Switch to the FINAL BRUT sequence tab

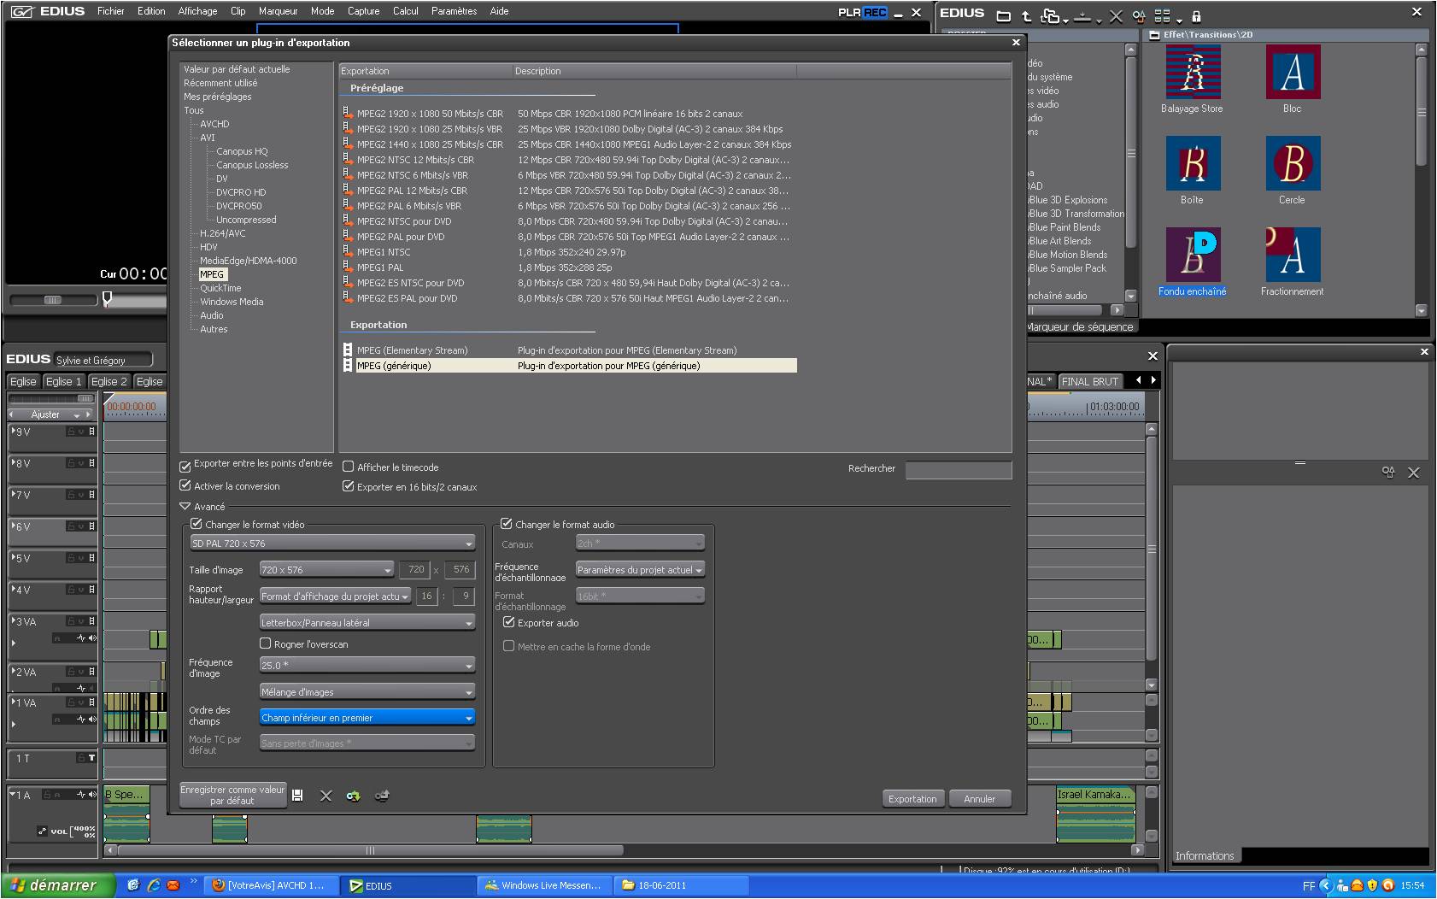[x=1089, y=381]
